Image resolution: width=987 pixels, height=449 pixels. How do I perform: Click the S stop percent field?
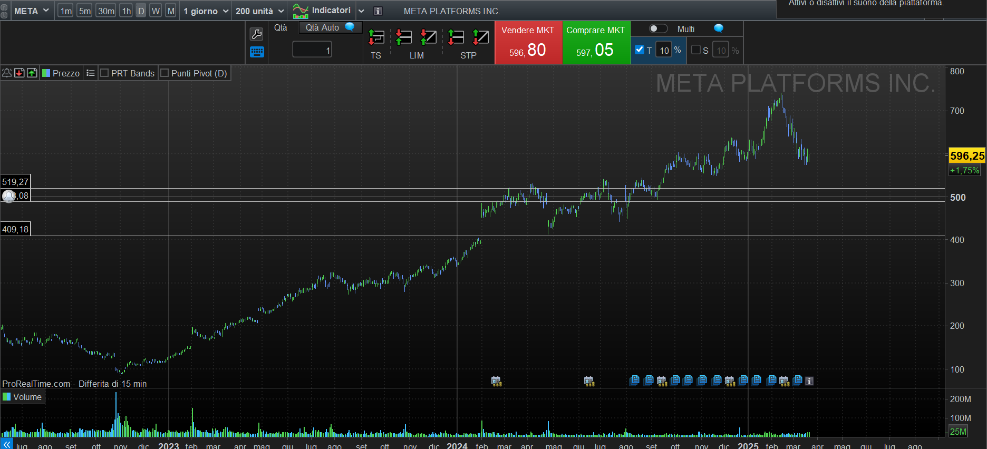(721, 50)
